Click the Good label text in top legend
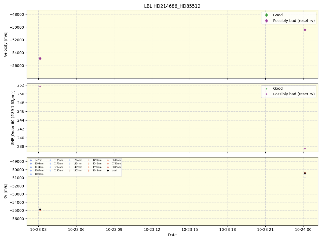Screen dimensions: 322x241 [x=278, y=15]
